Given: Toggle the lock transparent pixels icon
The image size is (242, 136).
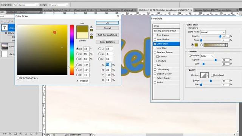Looking at the screenshot, I should [x=5, y=21].
